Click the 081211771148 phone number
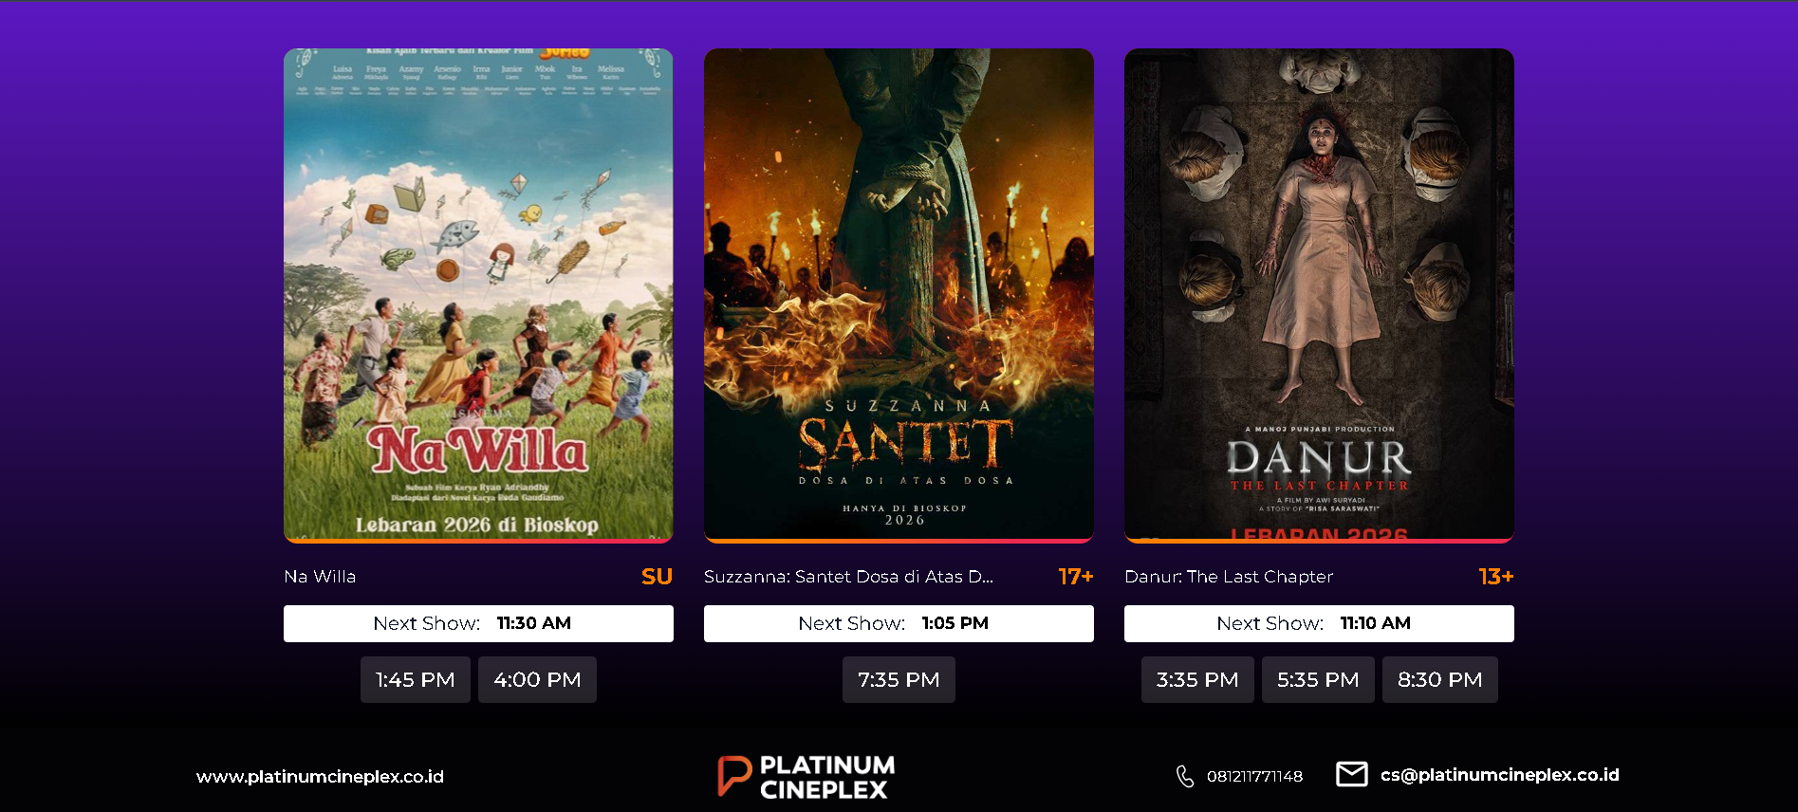Image resolution: width=1798 pixels, height=812 pixels. pos(1254,776)
